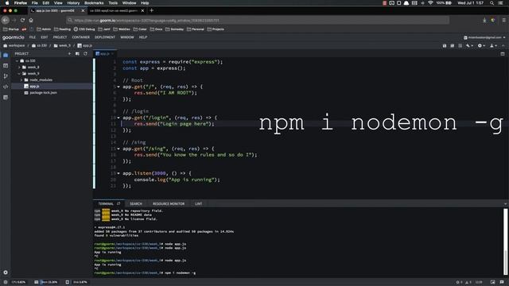Open a new Firefox tab with plus
This screenshot has width=509, height=286.
151,10
